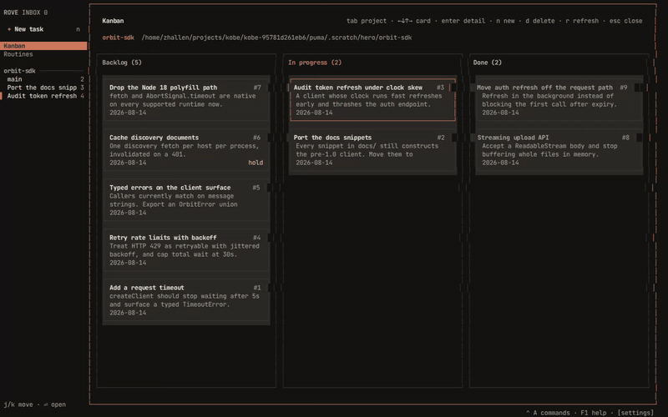This screenshot has height=417, width=668.
Task: Open card Streaming upload API
Action: 559,150
